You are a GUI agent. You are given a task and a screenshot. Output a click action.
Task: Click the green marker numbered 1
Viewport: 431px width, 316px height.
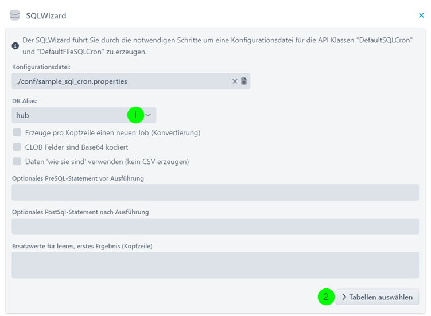[x=135, y=115]
